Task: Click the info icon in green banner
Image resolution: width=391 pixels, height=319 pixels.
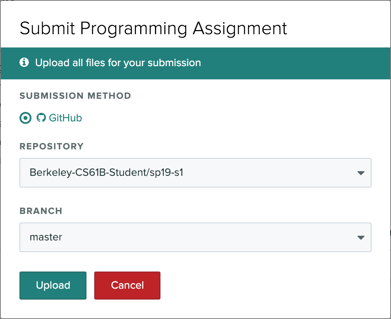Action: coord(25,63)
